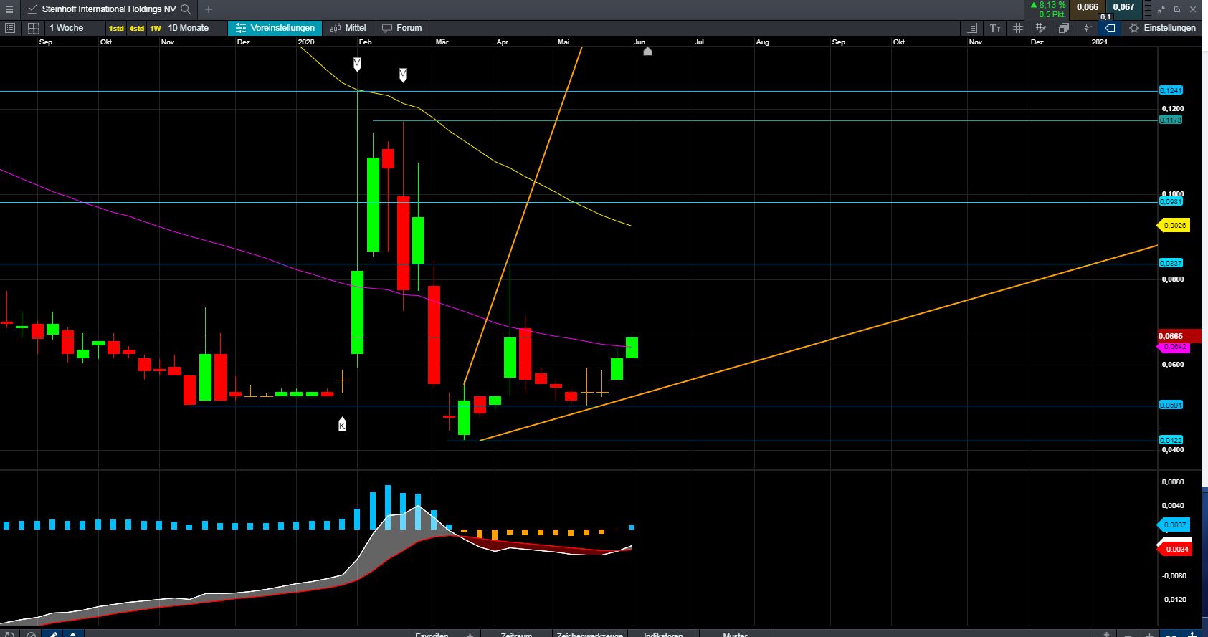Select the 0,1173 price level label

(x=1171, y=120)
